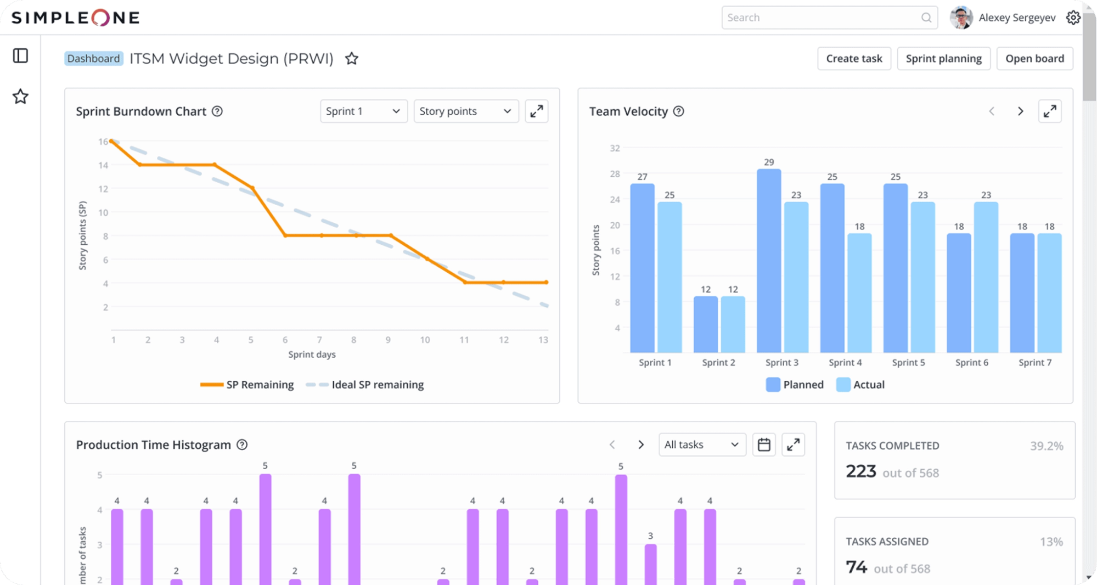1097x585 pixels.
Task: Focus the Search input field
Action: coord(829,18)
